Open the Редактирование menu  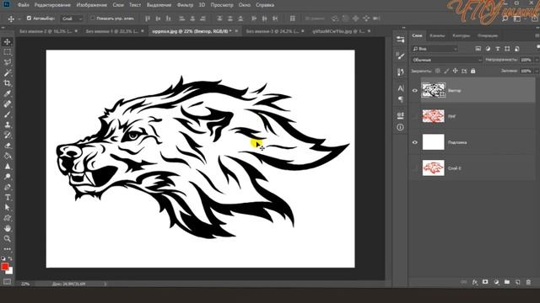tap(52, 5)
